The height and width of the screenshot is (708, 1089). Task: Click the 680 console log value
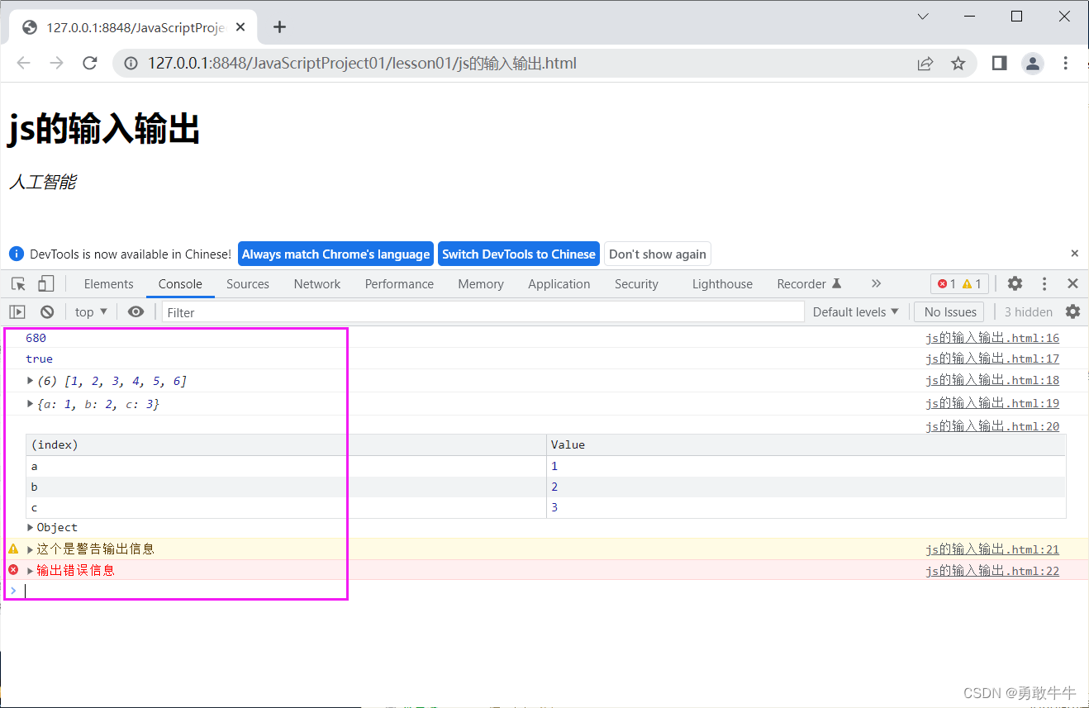[x=36, y=338]
